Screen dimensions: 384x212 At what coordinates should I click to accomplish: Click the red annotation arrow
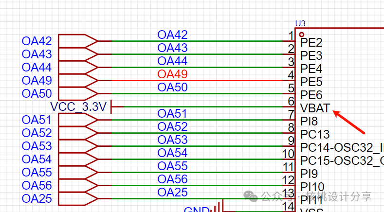click(x=349, y=122)
